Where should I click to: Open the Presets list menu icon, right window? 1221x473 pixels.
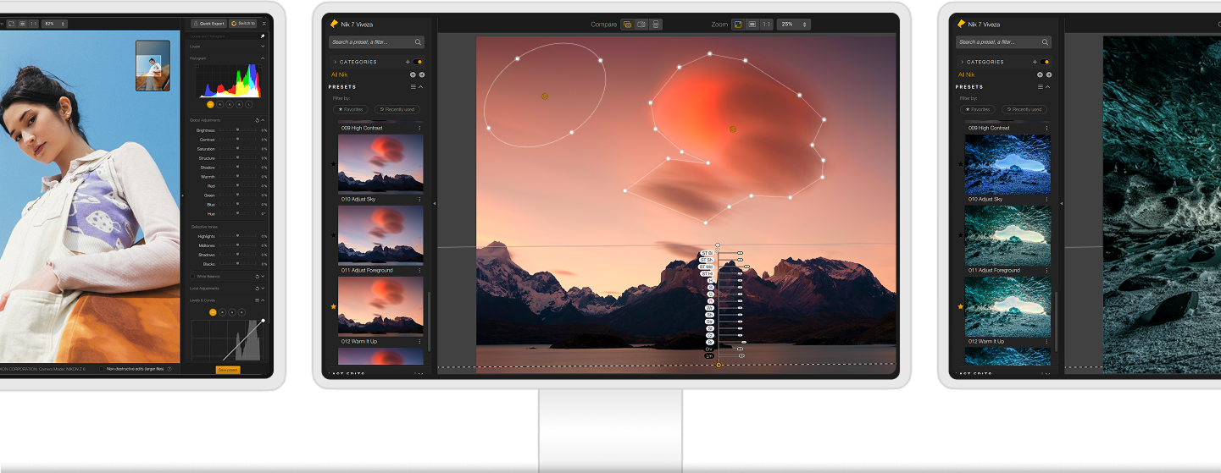coord(1041,86)
